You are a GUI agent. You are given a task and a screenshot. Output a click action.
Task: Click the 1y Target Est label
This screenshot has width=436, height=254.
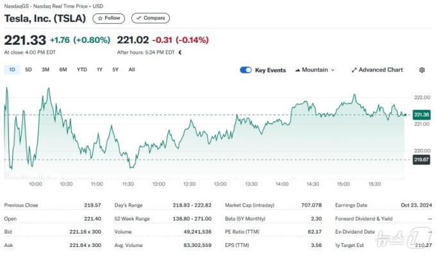[x=349, y=246]
